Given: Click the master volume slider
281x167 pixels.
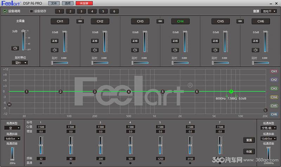Looking at the screenshot, I should pyautogui.click(x=23, y=40).
